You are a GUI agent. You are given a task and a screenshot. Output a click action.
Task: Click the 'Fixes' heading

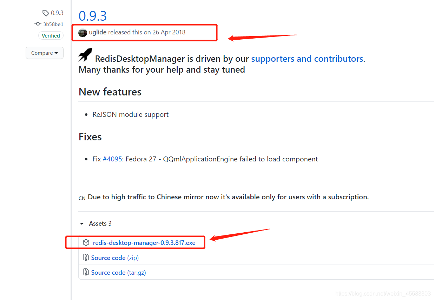(x=90, y=137)
